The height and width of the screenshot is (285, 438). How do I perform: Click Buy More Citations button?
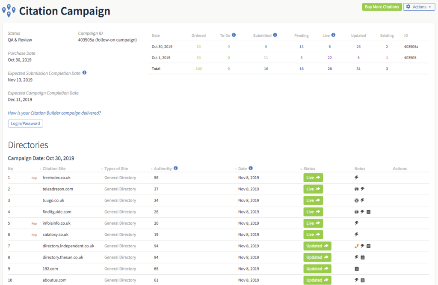(382, 7)
